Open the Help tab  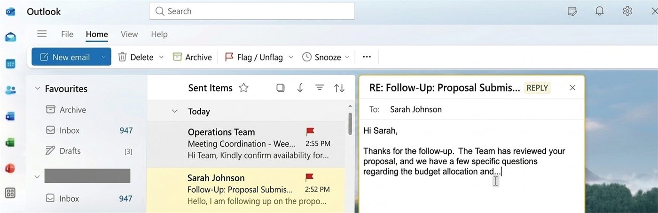click(159, 34)
